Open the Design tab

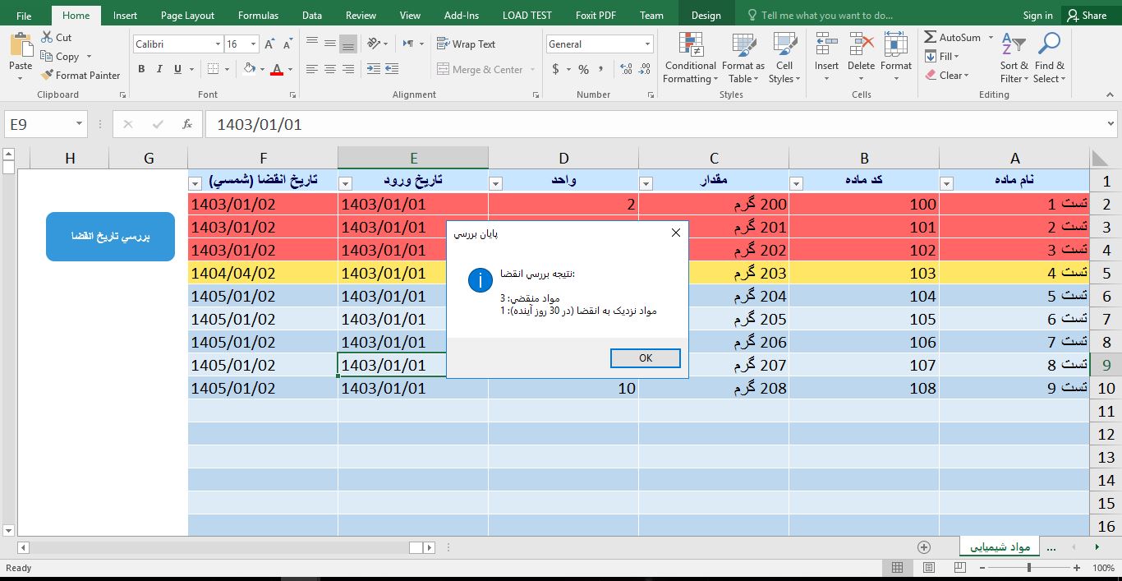coord(706,15)
